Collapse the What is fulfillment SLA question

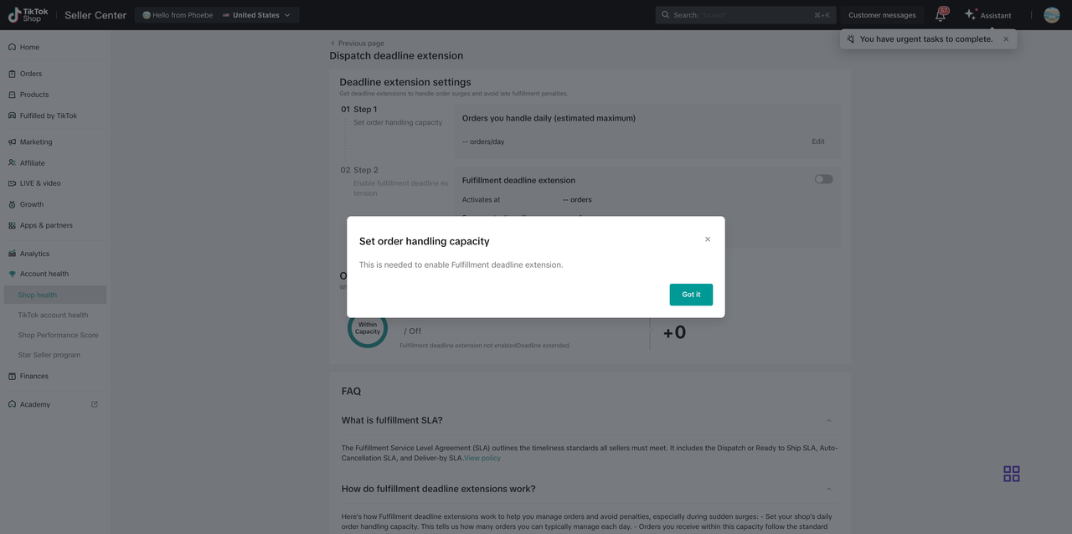click(829, 420)
